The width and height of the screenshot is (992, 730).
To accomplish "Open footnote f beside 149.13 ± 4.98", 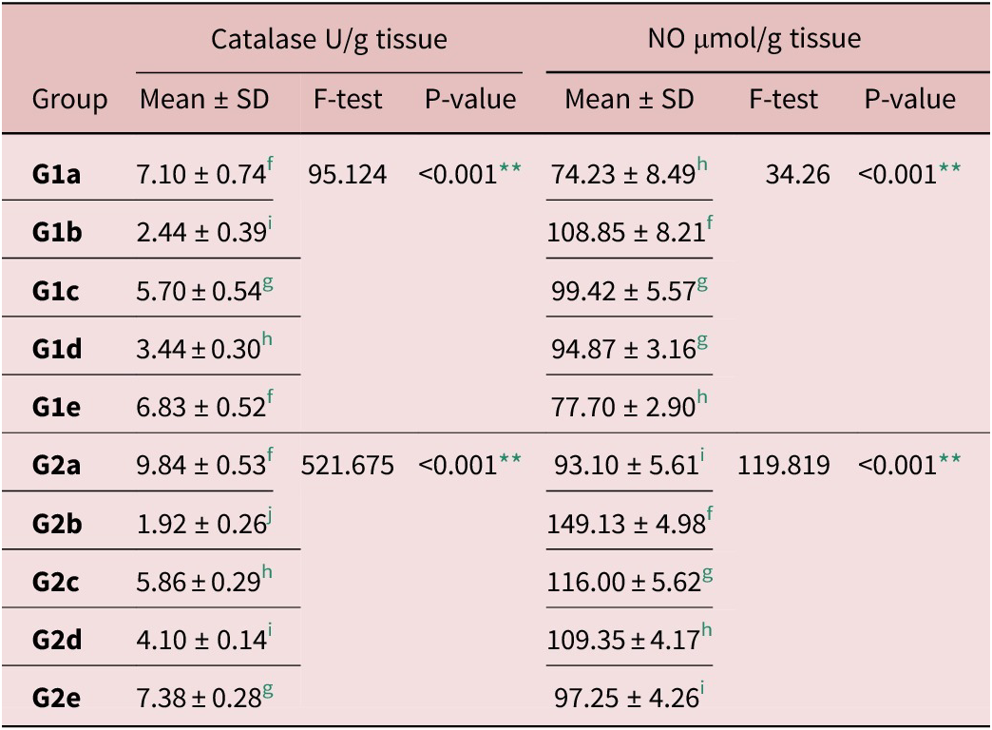I will click(709, 516).
